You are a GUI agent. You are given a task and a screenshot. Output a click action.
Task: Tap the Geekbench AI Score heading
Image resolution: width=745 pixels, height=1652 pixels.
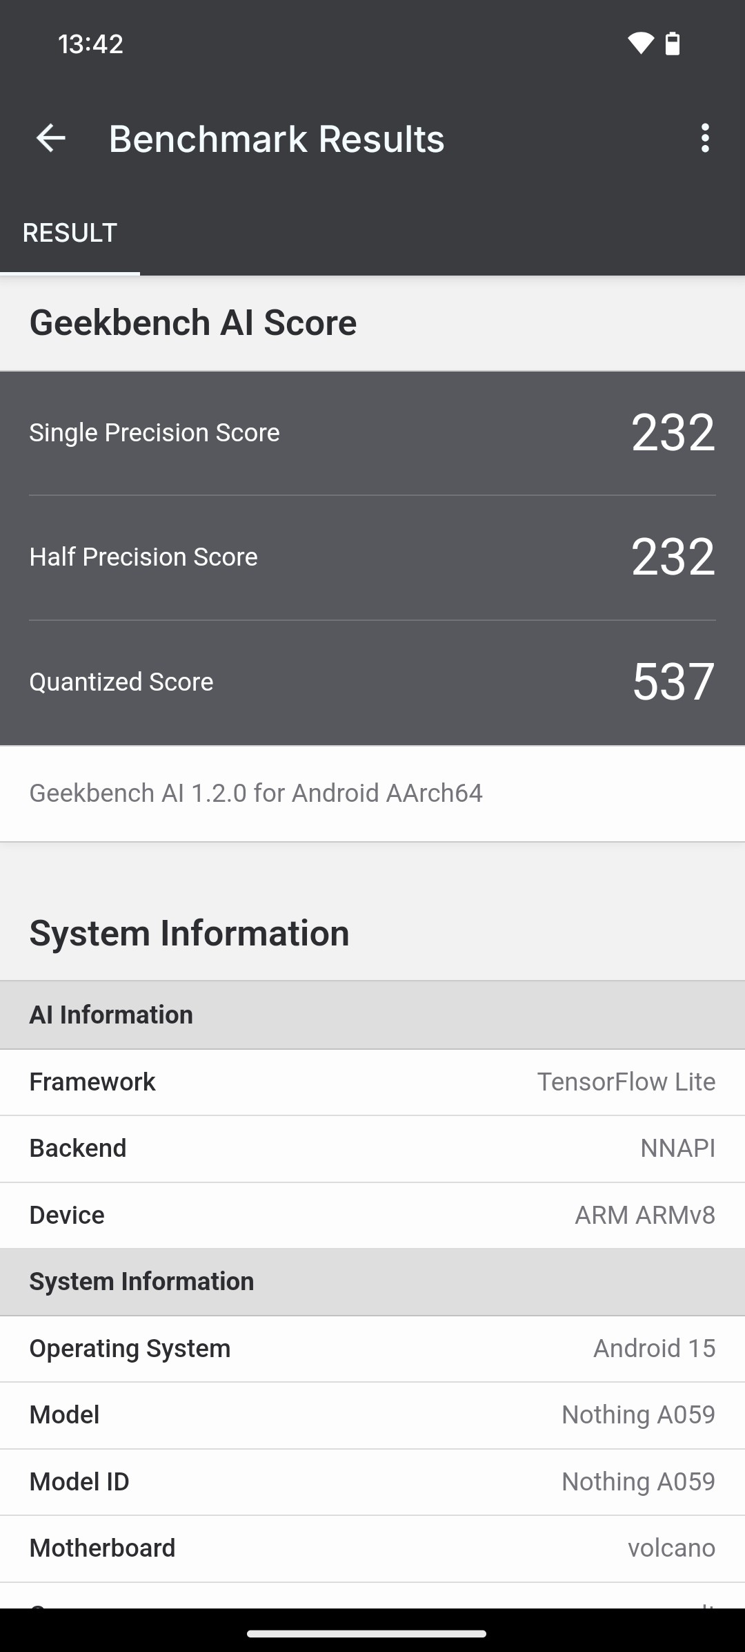coord(193,323)
